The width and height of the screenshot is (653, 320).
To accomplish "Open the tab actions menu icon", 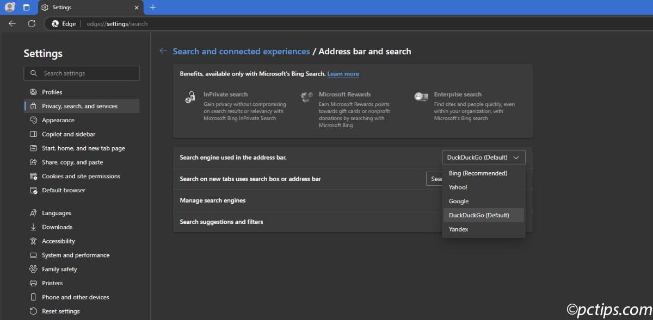I will point(26,8).
